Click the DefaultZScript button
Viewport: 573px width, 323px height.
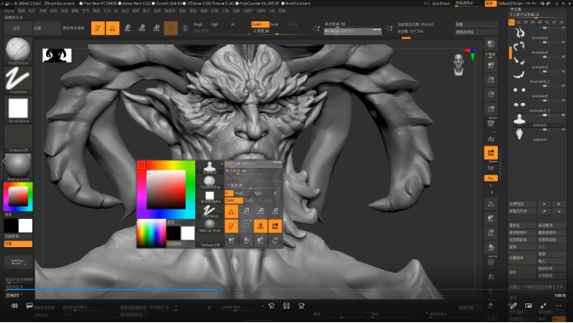[511, 3]
